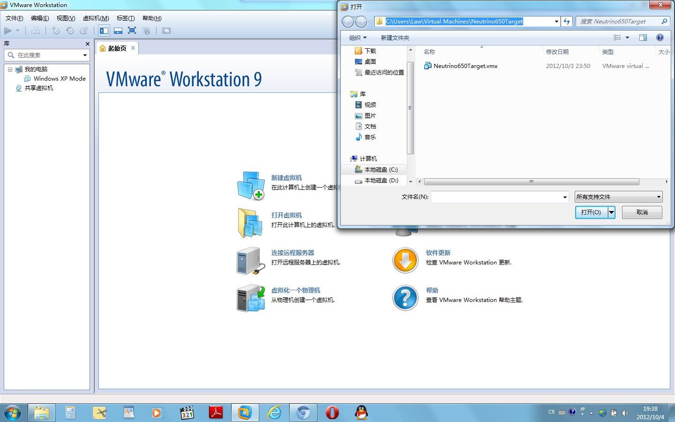Open the dropdown arrow next to 打开(O)
Image resolution: width=675 pixels, height=422 pixels.
click(x=611, y=212)
